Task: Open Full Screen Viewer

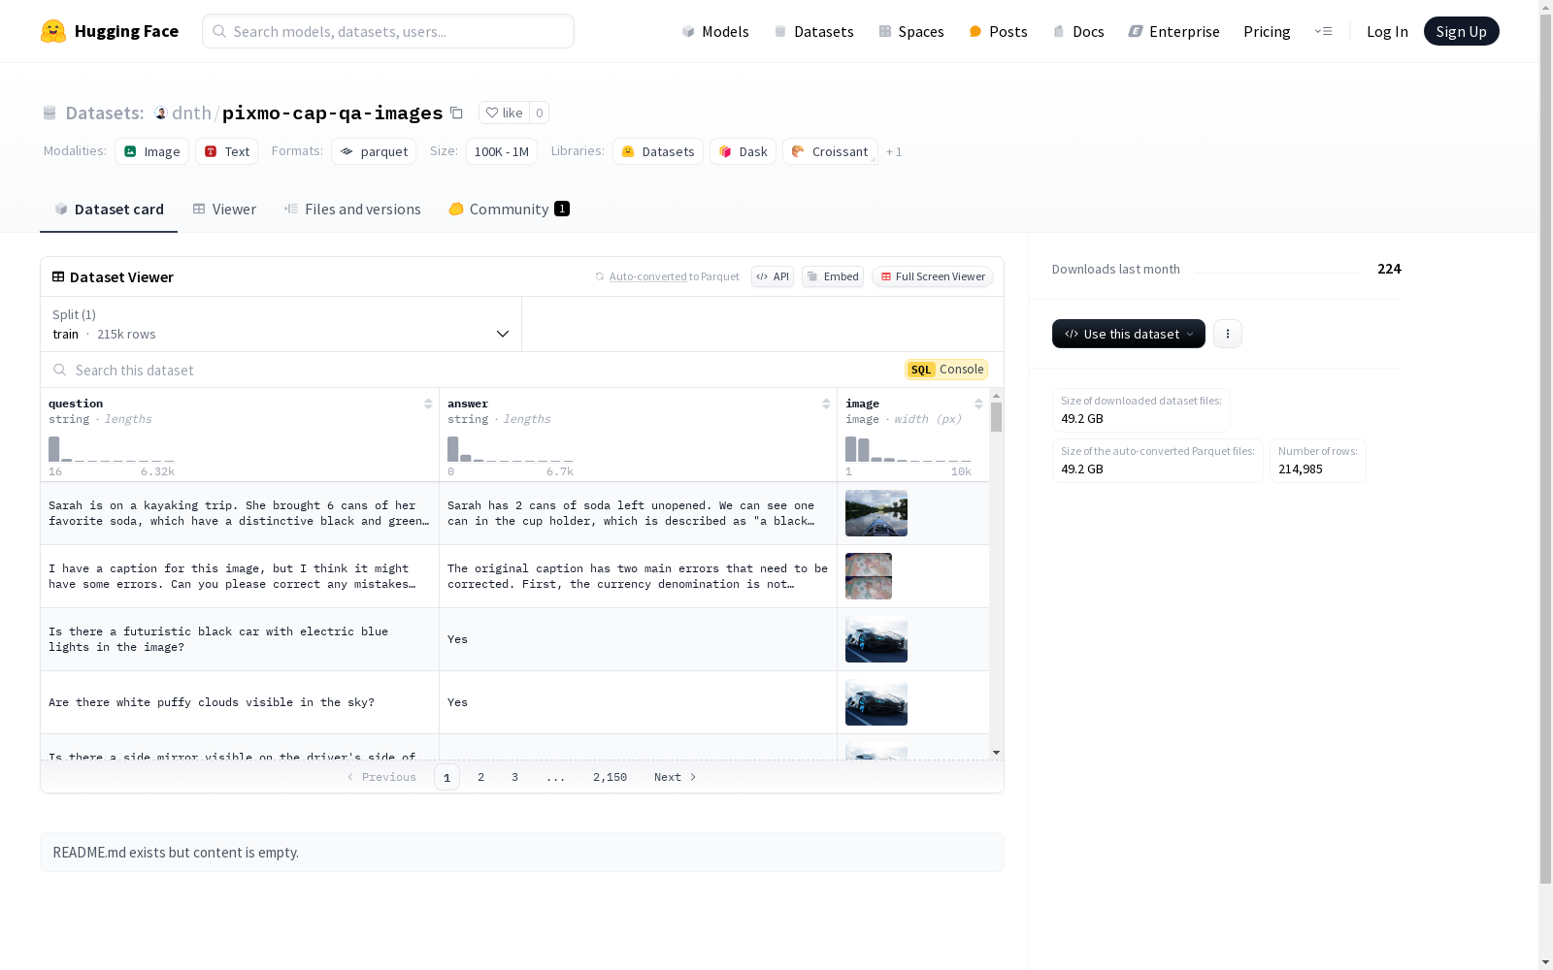Action: 933,276
